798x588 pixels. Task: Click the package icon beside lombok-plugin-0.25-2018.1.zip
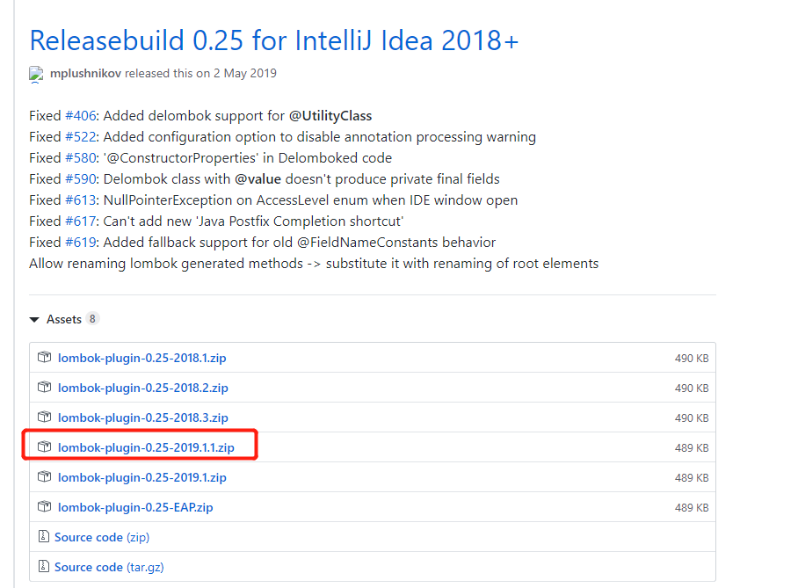click(x=45, y=358)
